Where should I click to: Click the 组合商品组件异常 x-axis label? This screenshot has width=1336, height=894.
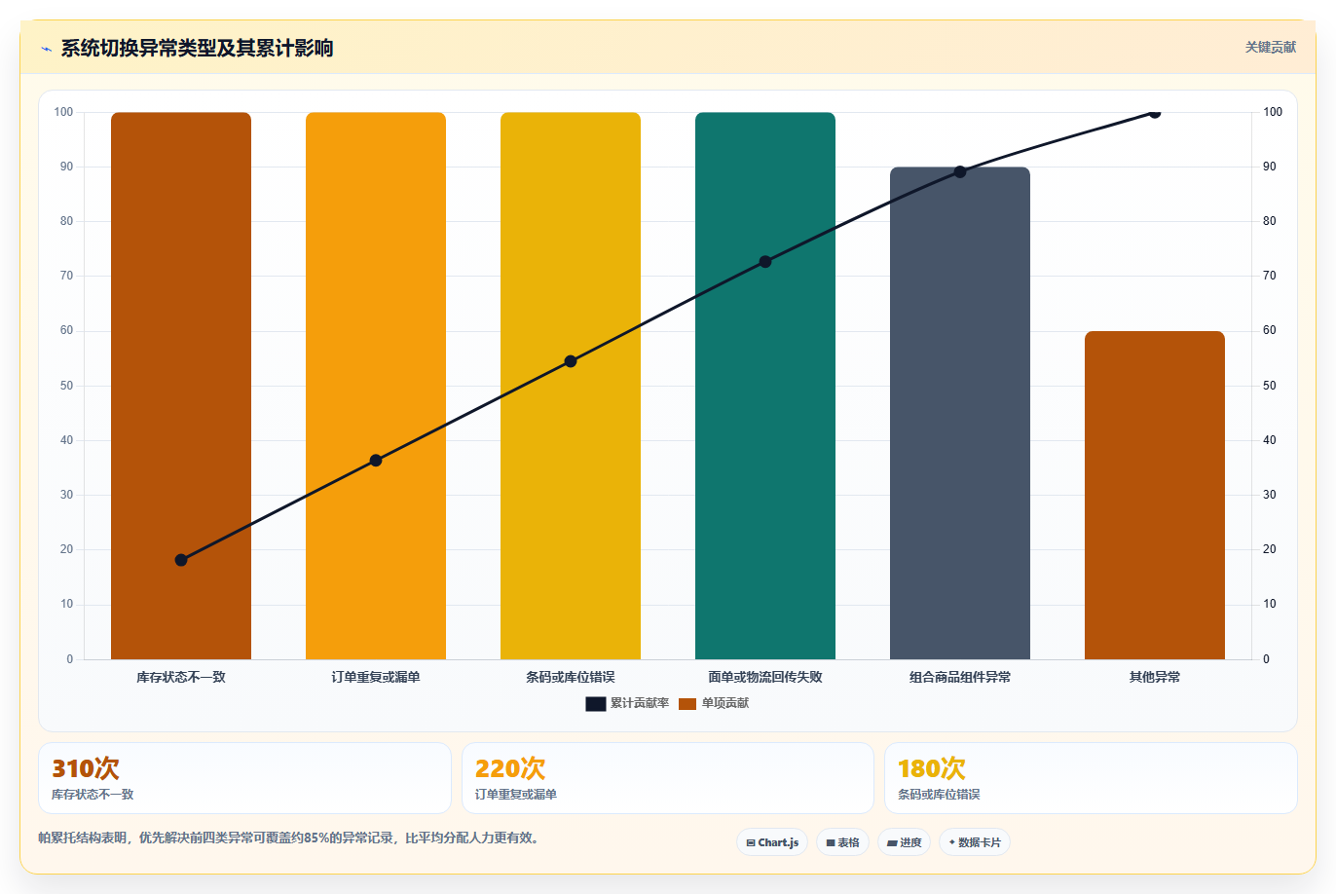pos(960,677)
